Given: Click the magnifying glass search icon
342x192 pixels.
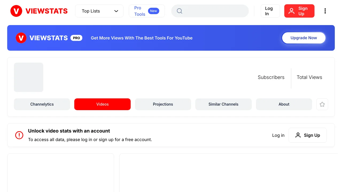Looking at the screenshot, I should click(180, 11).
